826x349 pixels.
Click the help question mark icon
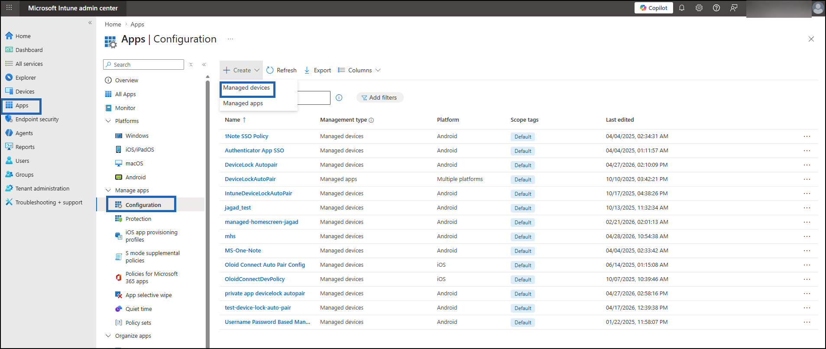coord(716,8)
